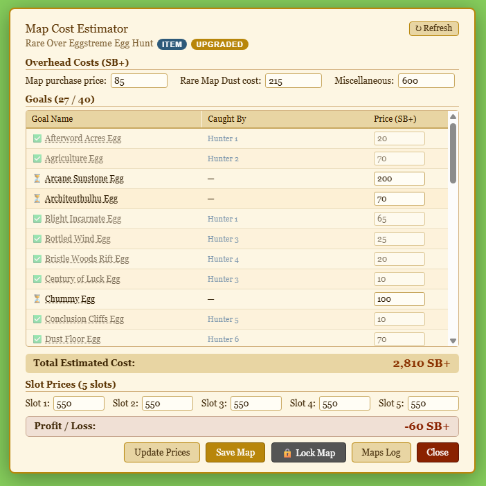Open the Chummy Egg link
Screen dimensions: 486x486
(70, 299)
